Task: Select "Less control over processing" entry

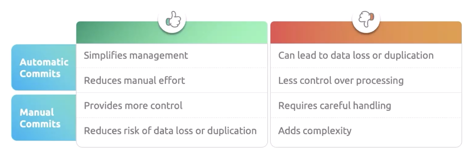Action: point(341,81)
